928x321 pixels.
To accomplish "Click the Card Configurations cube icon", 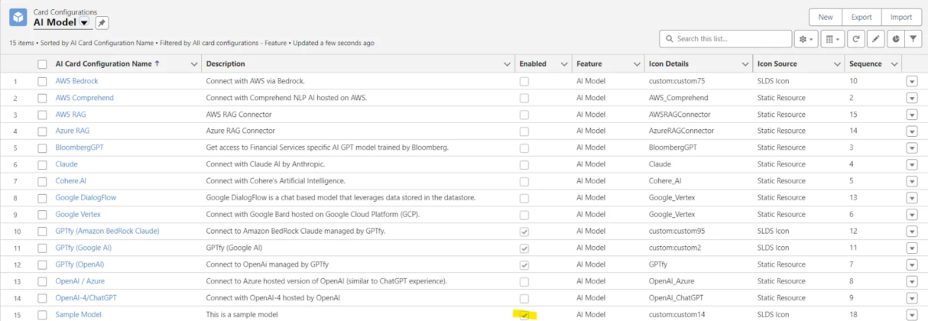I will click(x=18, y=17).
